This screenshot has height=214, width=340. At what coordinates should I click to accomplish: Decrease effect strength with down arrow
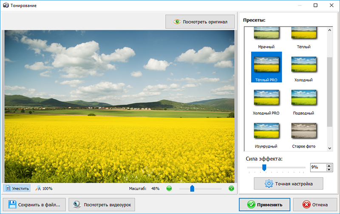coord(329,170)
